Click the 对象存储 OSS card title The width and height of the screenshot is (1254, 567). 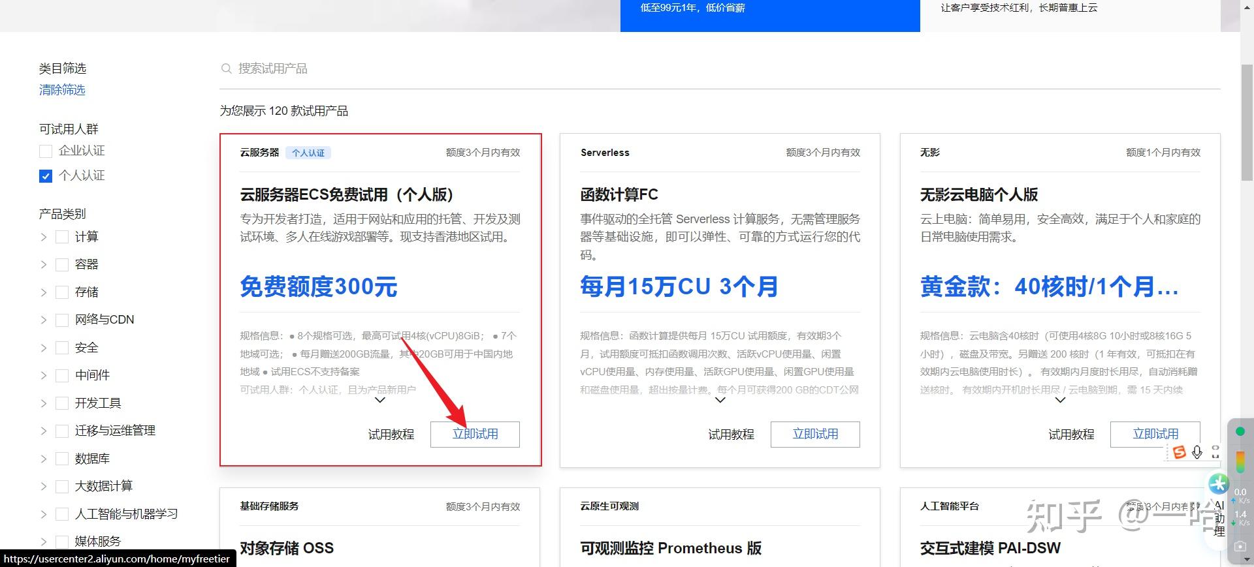coord(287,548)
